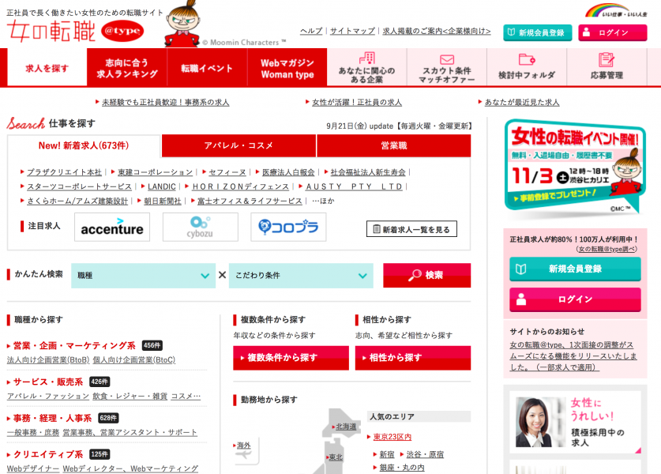Open 一般事務・庶務 link
Screen dimensions: 661x474
click(x=33, y=432)
